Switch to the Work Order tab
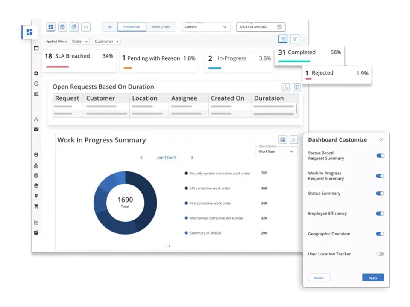This screenshot has width=410, height=307. coord(161,27)
